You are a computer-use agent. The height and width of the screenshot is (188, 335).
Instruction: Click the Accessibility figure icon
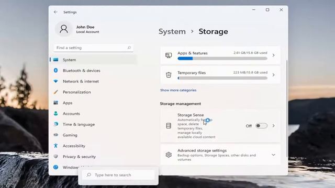pos(56,146)
